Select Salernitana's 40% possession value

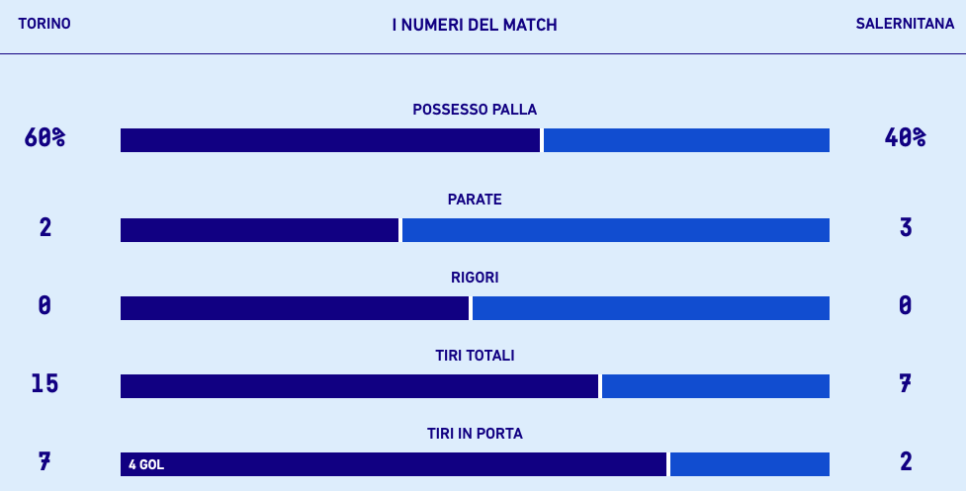pos(905,138)
